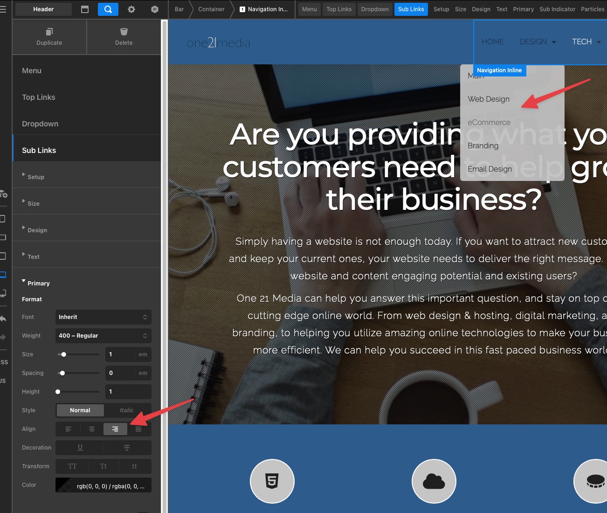Select uppercase TT transform option
Screen dimensions: 607x513
tap(72, 466)
